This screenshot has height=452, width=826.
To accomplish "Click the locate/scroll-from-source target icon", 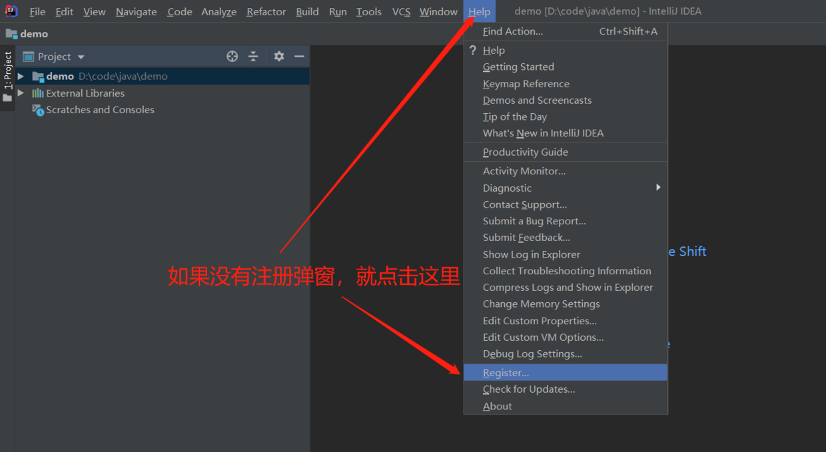I will point(232,57).
